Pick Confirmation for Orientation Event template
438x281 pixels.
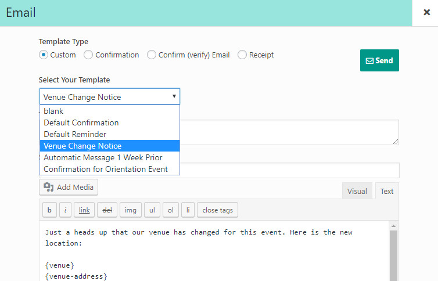point(110,169)
